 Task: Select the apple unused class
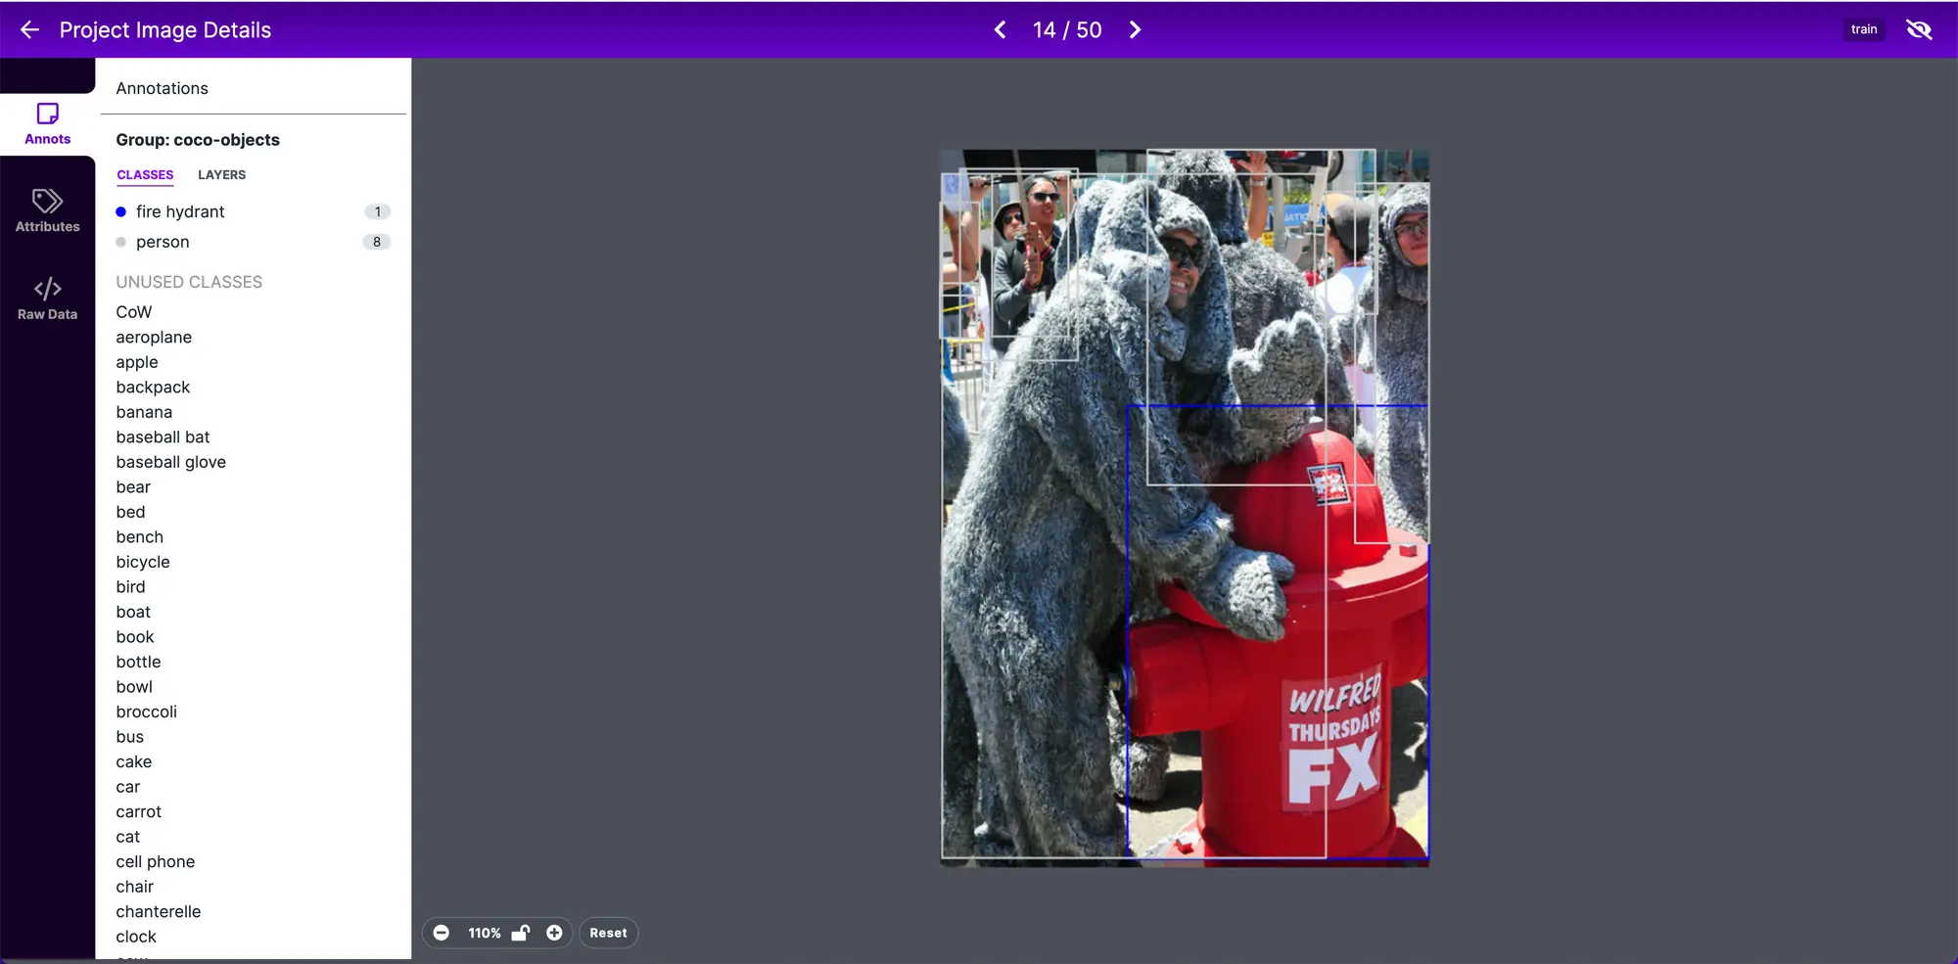137,362
